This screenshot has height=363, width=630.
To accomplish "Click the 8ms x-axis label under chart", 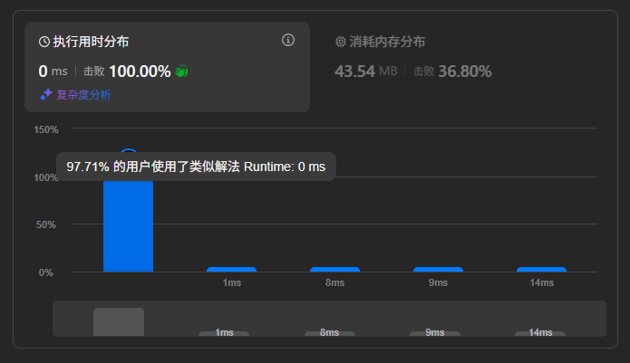I will 334,282.
